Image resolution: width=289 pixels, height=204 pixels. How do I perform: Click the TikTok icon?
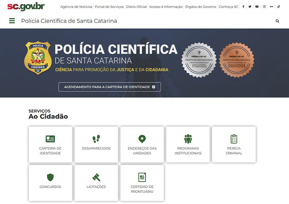click(x=278, y=6)
